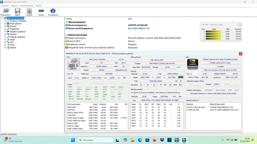Screen dimensions: 257x144
Task: Open the weather widget showing 4°C
Action: (13, 140)
